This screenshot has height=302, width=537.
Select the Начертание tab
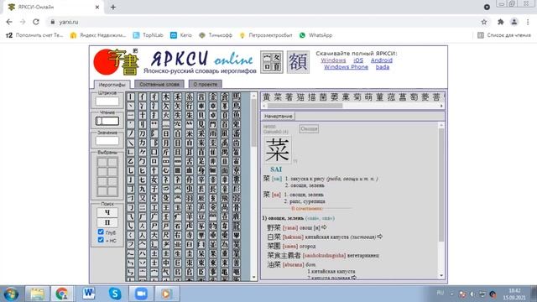pyautogui.click(x=278, y=117)
